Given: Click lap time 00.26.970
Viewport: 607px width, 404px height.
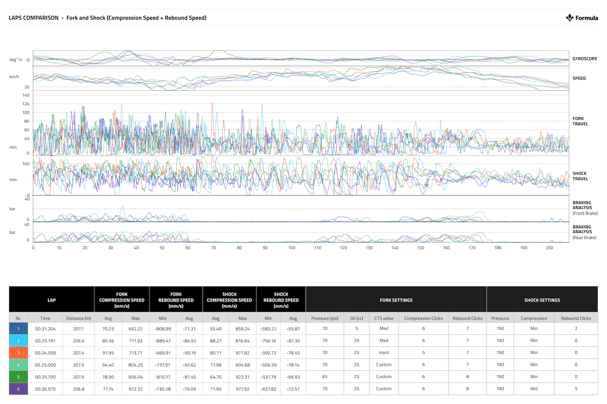Looking at the screenshot, I should (45, 389).
